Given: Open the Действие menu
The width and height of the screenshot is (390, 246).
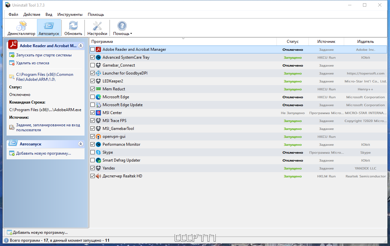Looking at the screenshot, I should pos(32,15).
